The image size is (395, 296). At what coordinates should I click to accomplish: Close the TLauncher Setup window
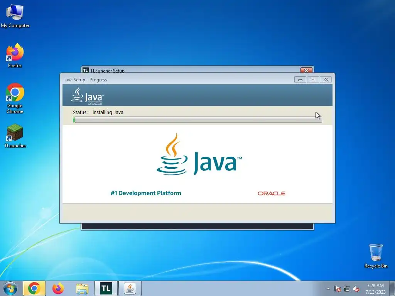point(306,70)
